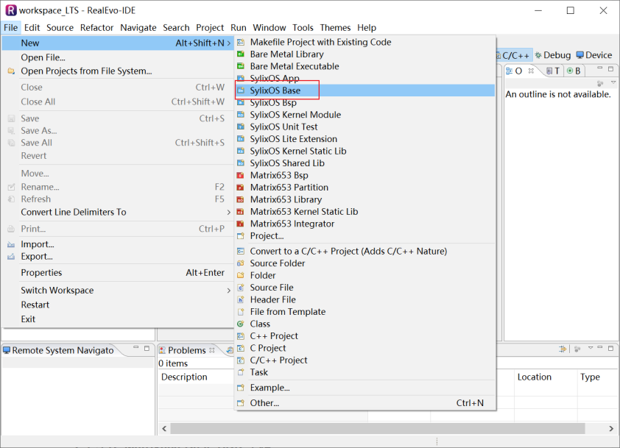Maximize the Problems view panel

611,348
